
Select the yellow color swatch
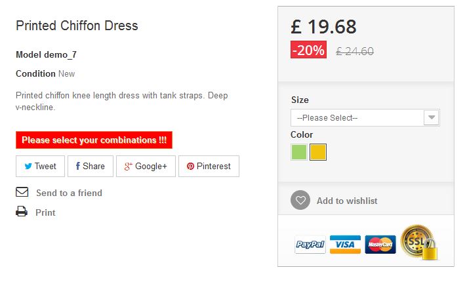coord(318,152)
